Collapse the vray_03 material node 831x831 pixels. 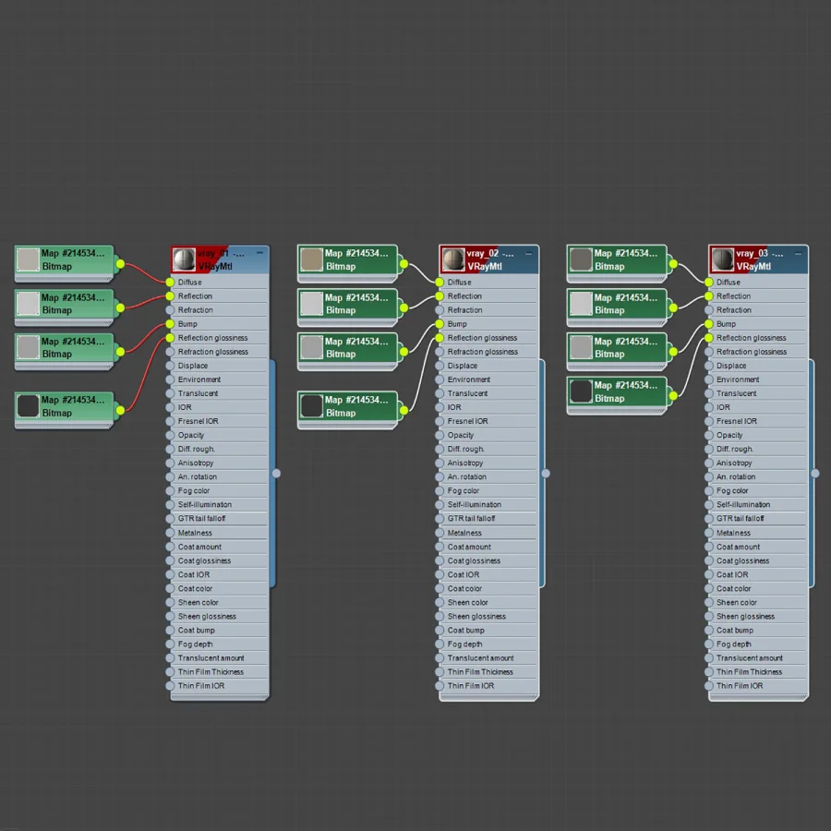(798, 253)
